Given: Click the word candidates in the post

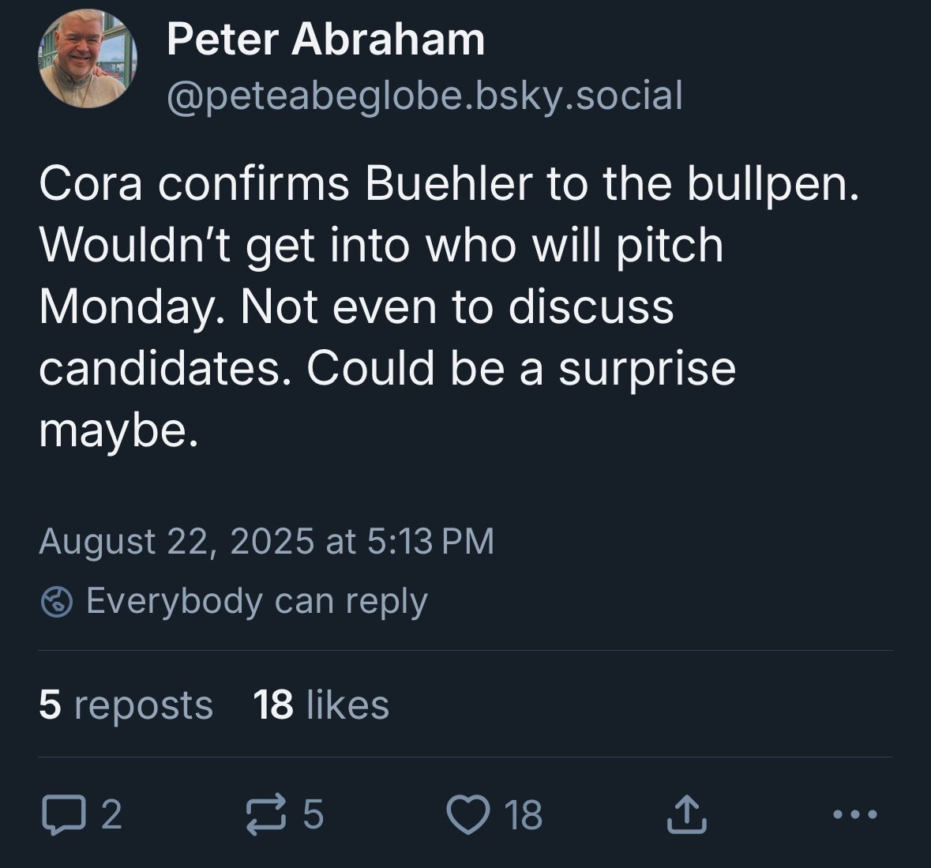Looking at the screenshot, I should 160,368.
